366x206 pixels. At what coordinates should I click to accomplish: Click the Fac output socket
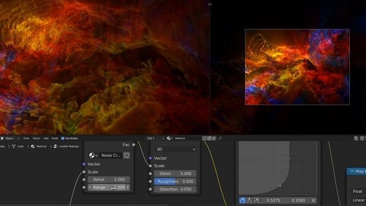pyautogui.click(x=134, y=145)
